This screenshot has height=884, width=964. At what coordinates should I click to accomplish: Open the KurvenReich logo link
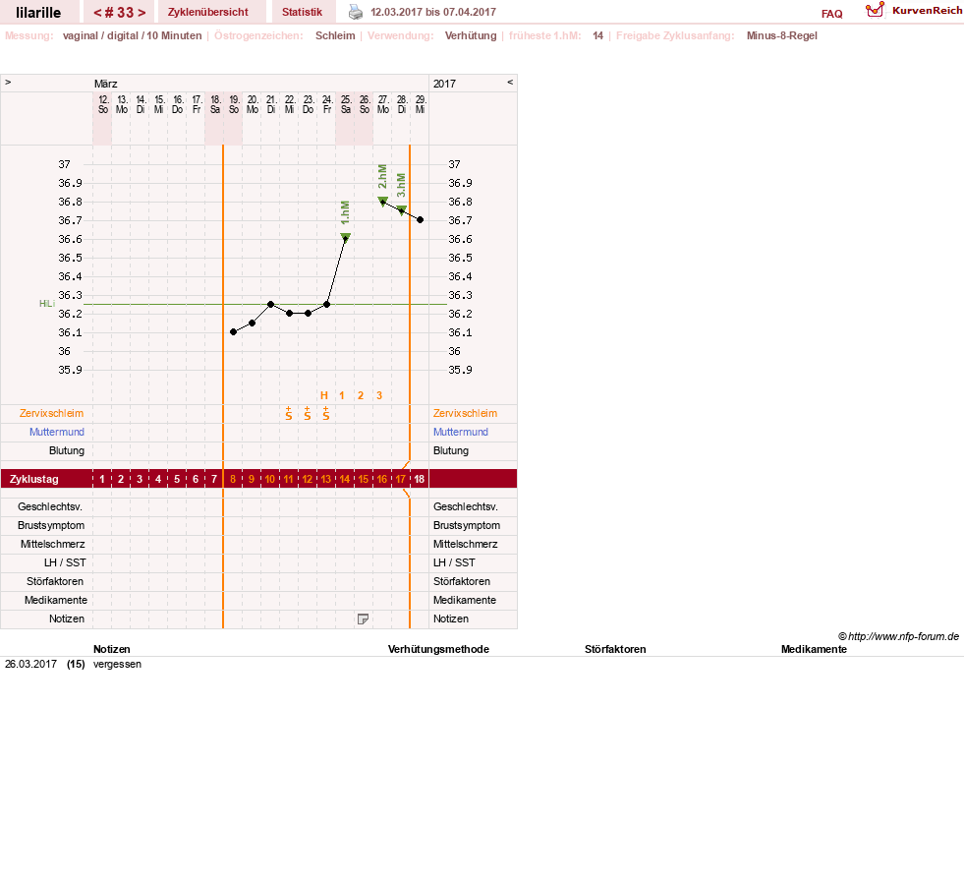(914, 11)
